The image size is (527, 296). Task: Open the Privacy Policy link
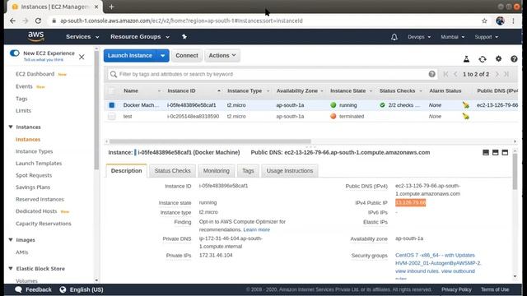click(456, 289)
